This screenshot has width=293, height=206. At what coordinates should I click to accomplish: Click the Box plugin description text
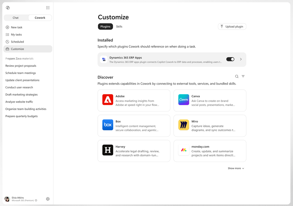click(x=137, y=128)
